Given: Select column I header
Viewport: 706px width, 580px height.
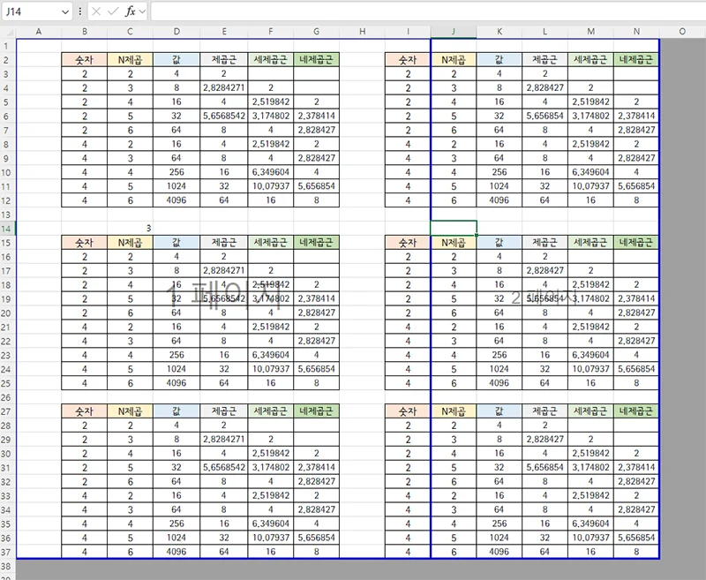Looking at the screenshot, I should click(x=408, y=32).
